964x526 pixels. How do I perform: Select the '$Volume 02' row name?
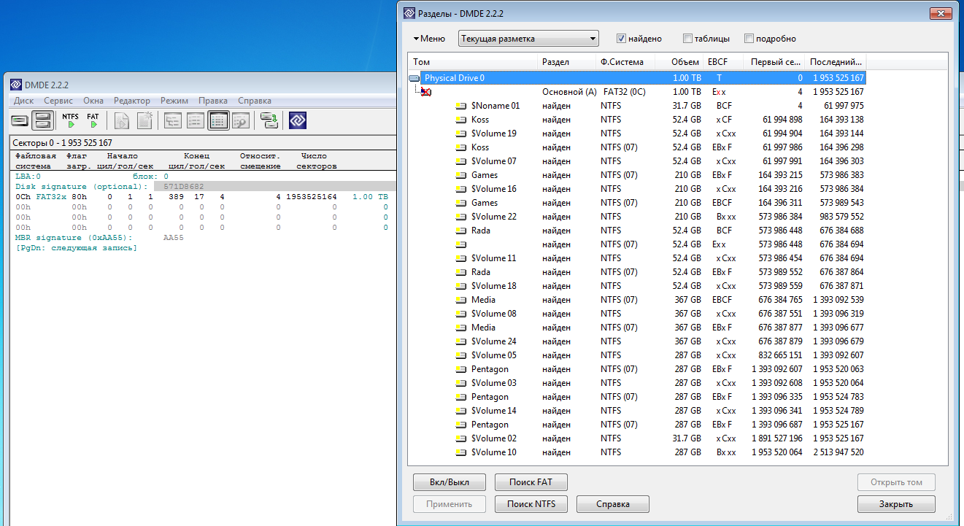tap(493, 438)
